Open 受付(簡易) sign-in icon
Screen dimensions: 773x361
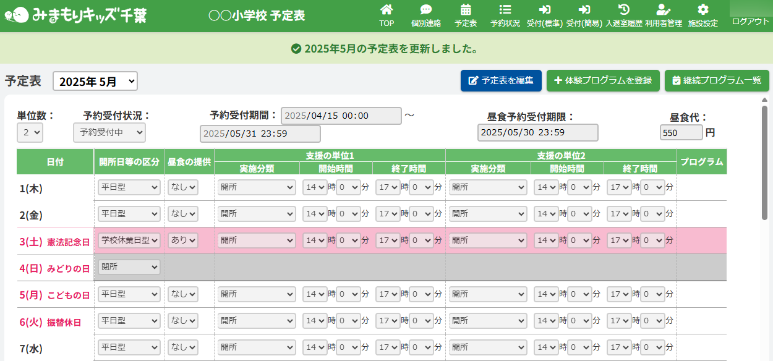584,15
